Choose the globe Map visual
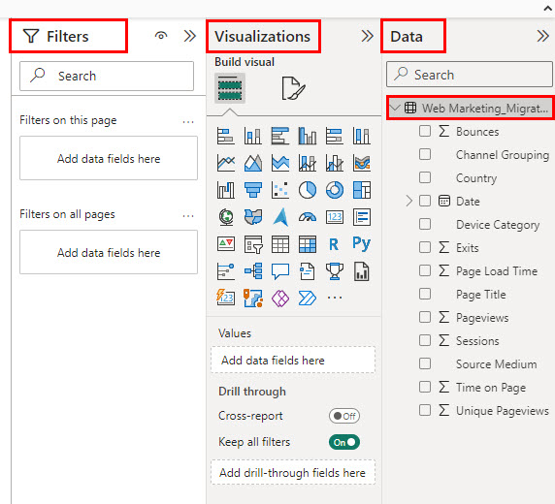Image resolution: width=555 pixels, height=504 pixels. (226, 217)
